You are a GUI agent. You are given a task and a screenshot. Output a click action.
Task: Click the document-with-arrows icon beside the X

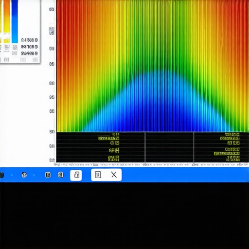pos(98,175)
